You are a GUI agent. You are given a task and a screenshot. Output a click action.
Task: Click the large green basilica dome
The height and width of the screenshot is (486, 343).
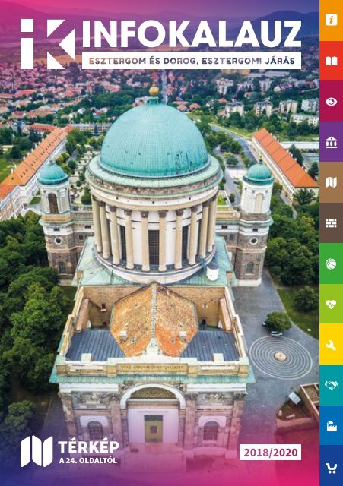pos(154,140)
